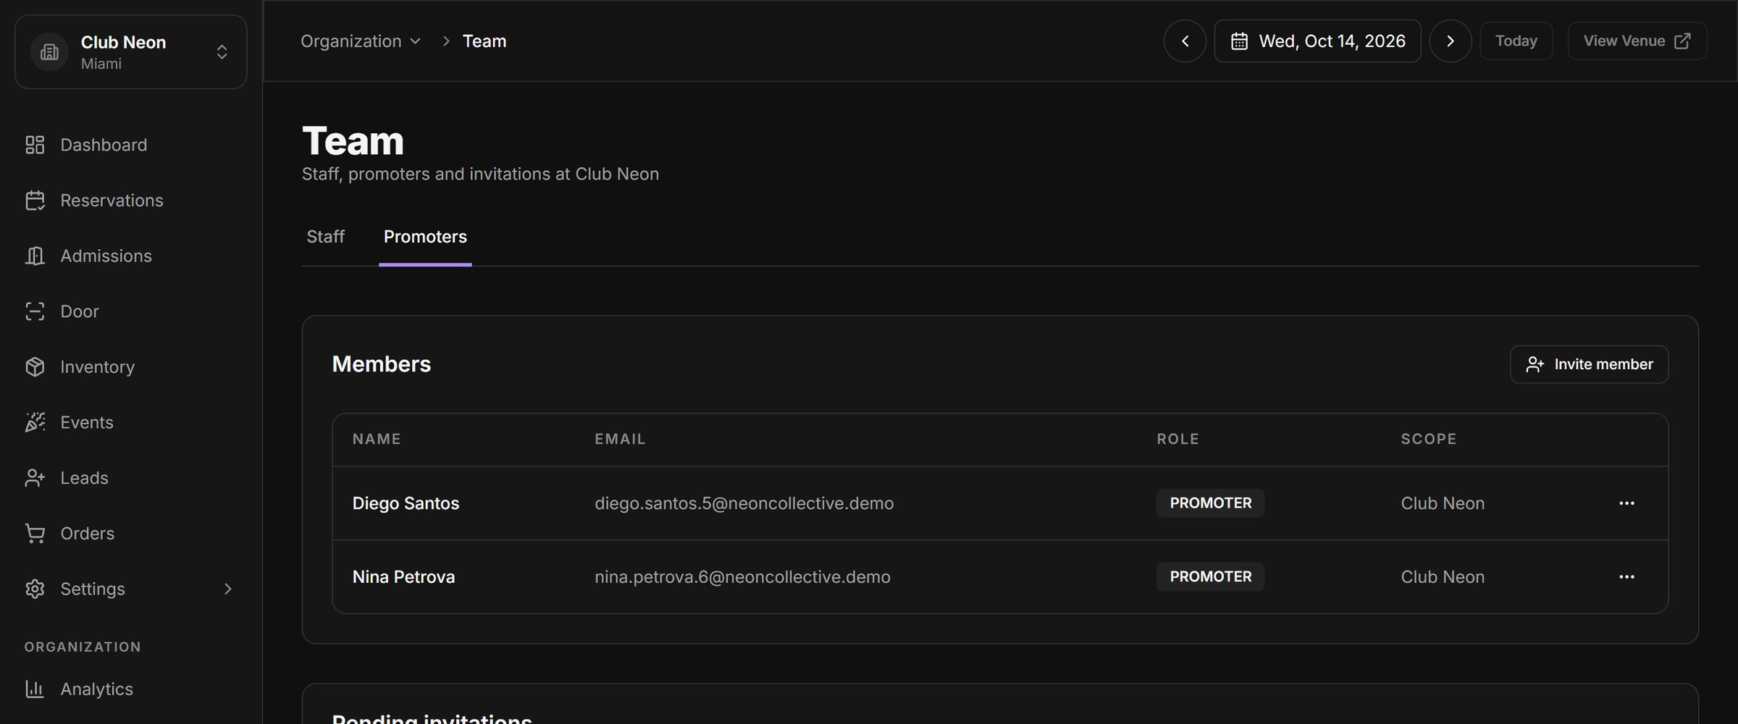Go to previous day with left arrow
The image size is (1738, 724).
click(x=1185, y=41)
